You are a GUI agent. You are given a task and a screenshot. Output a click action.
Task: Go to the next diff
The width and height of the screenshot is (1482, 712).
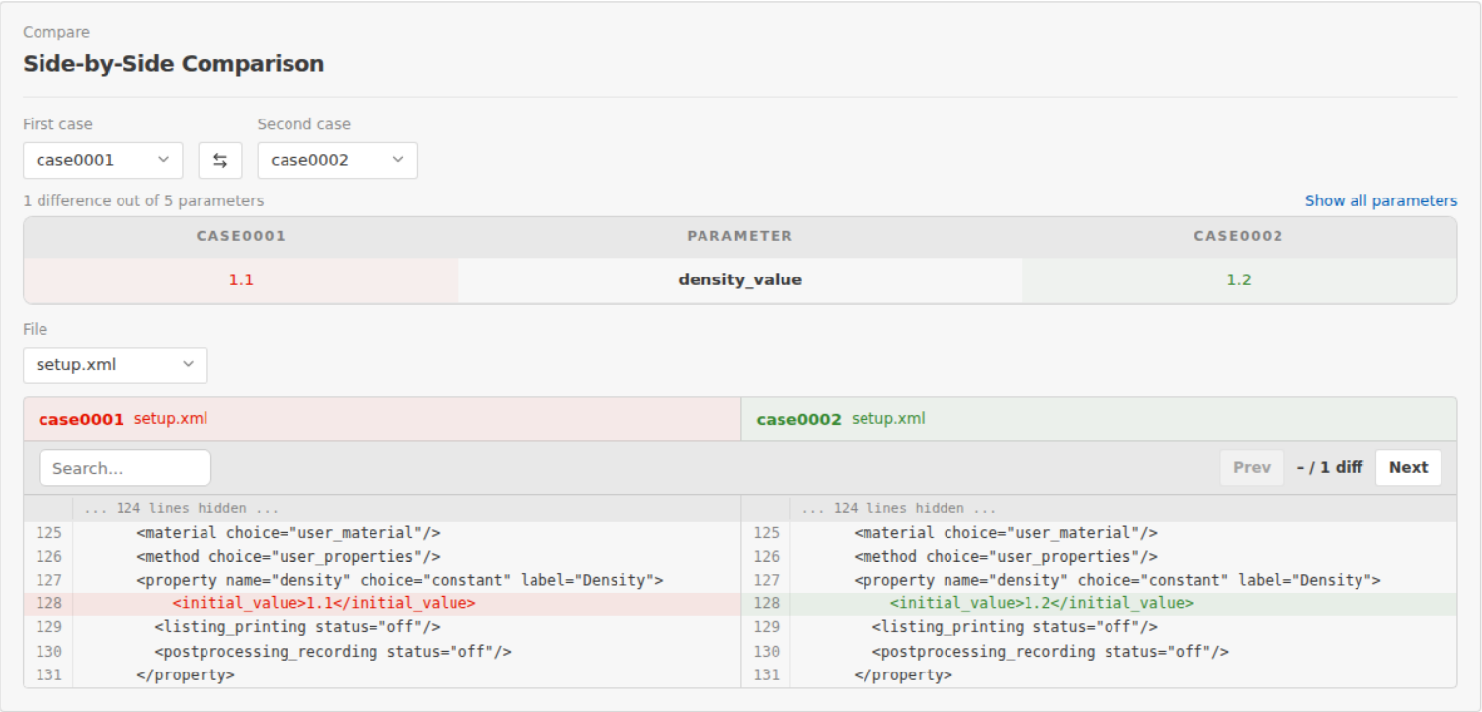click(1408, 468)
